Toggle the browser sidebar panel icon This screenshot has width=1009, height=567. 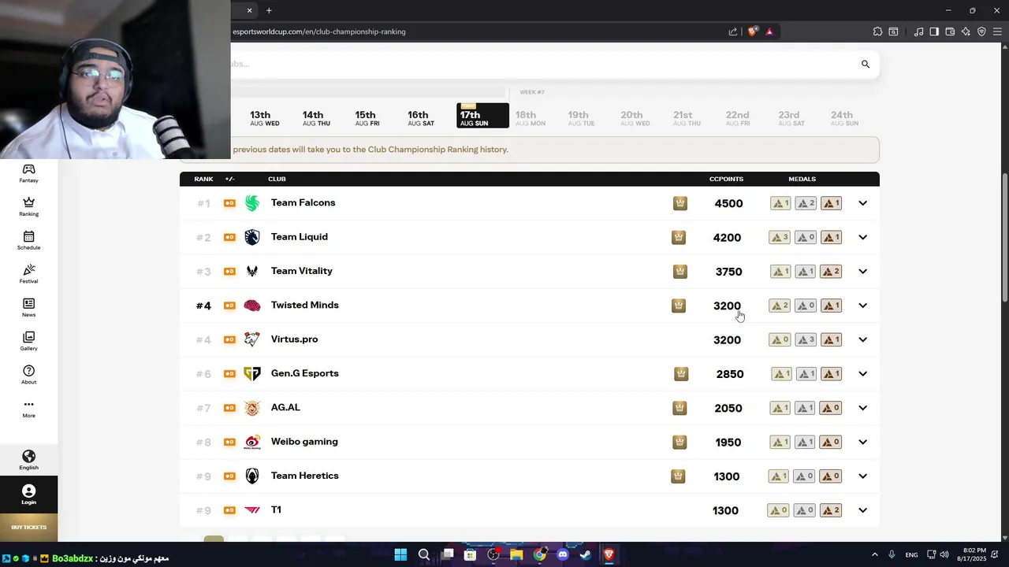pos(934,31)
